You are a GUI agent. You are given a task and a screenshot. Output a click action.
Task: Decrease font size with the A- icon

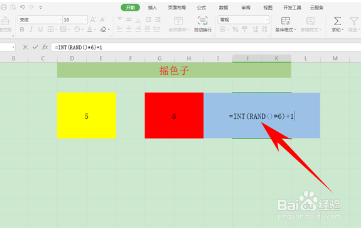102,20
